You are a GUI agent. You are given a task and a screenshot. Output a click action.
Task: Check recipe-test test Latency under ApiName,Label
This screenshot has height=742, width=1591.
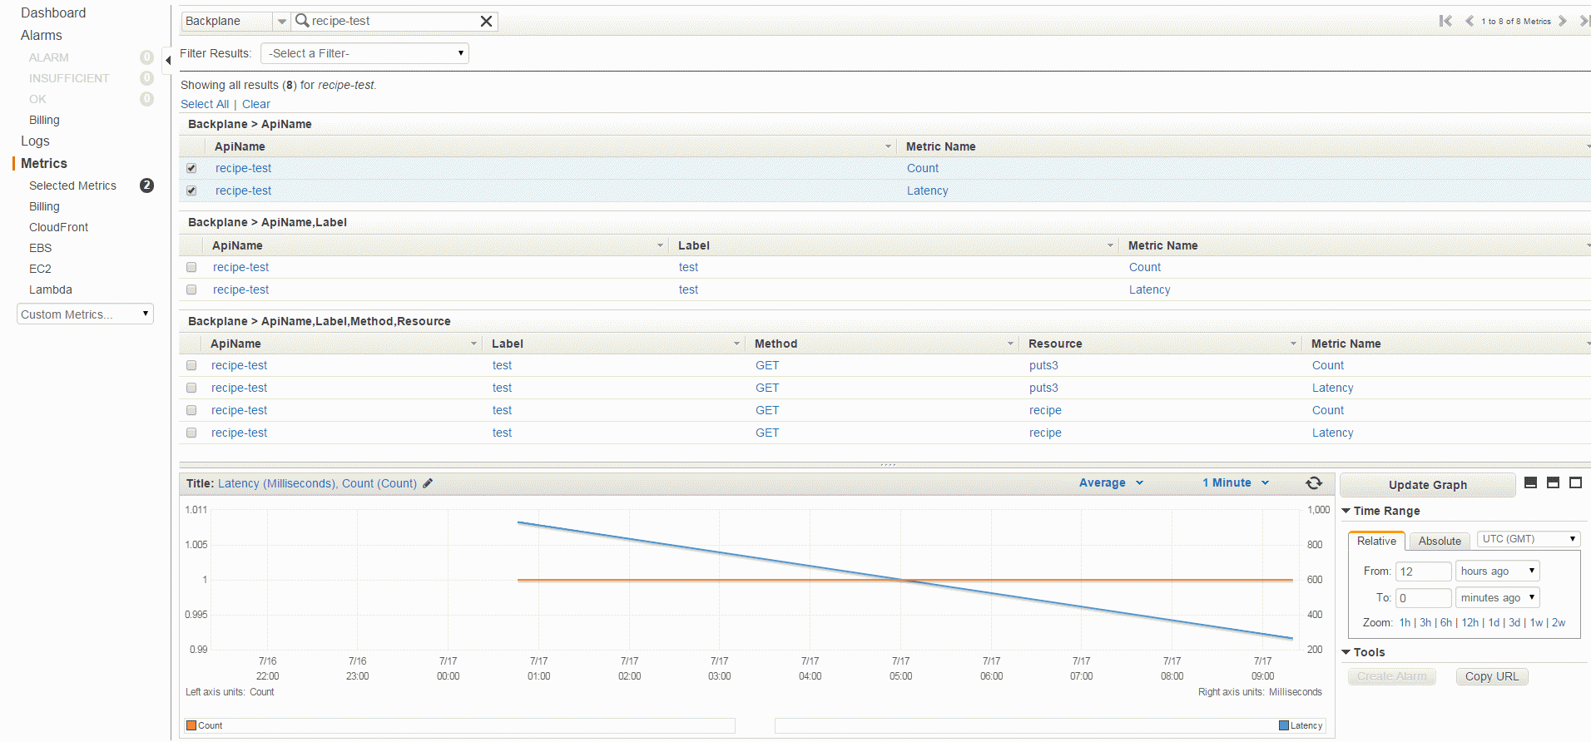(191, 289)
